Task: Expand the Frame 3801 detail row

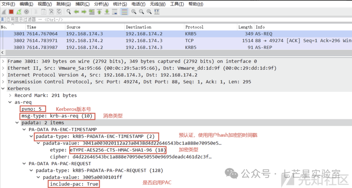Action: (3, 61)
